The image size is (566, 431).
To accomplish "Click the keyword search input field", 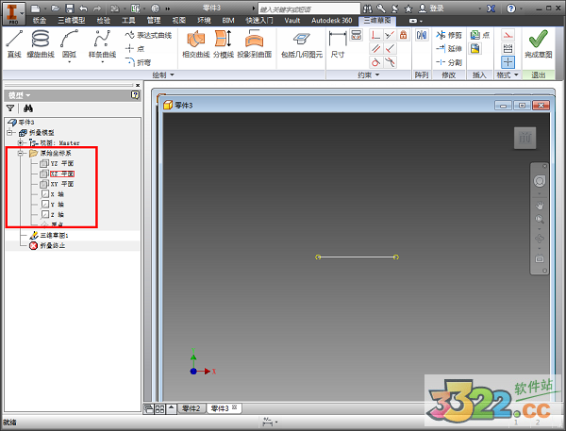I will tap(309, 8).
